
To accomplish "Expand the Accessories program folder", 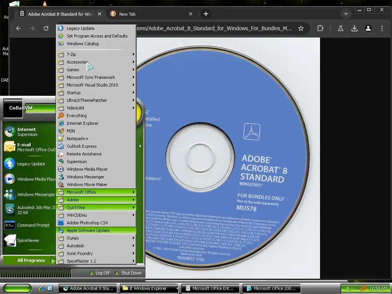I will pyautogui.click(x=96, y=62).
